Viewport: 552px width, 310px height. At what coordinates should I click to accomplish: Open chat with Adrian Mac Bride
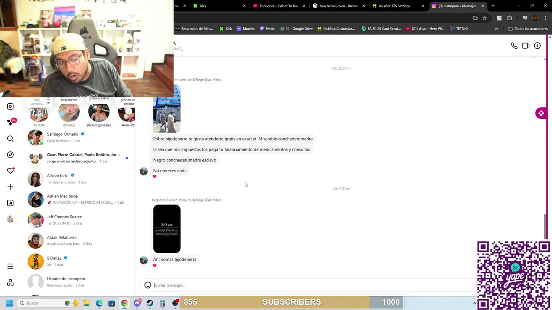click(80, 199)
